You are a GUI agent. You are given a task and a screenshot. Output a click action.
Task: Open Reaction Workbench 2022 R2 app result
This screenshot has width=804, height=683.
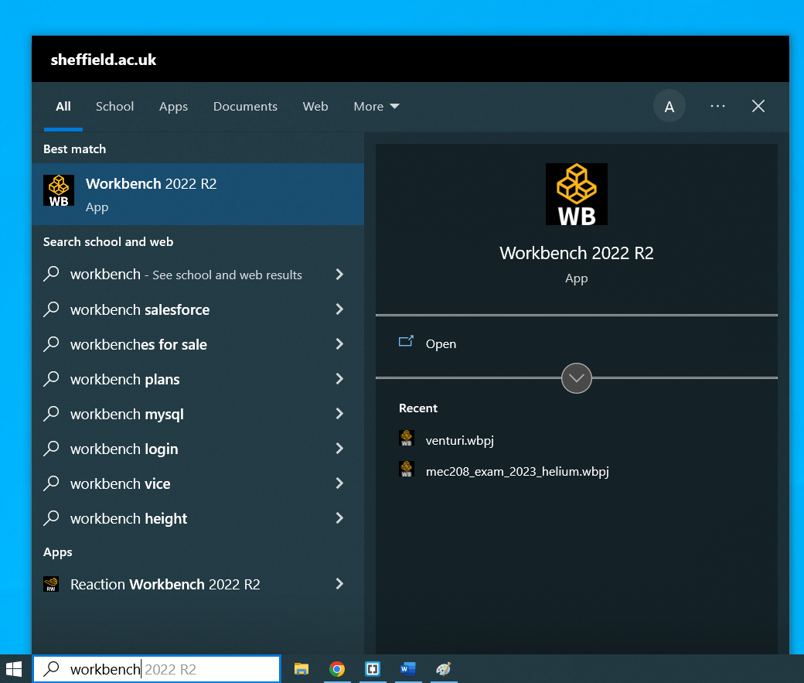point(165,585)
